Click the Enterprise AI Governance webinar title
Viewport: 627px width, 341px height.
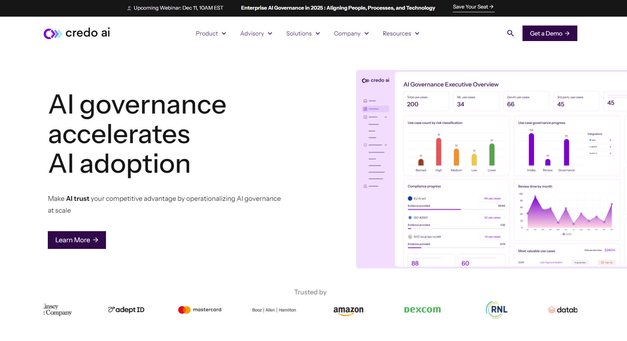point(338,8)
